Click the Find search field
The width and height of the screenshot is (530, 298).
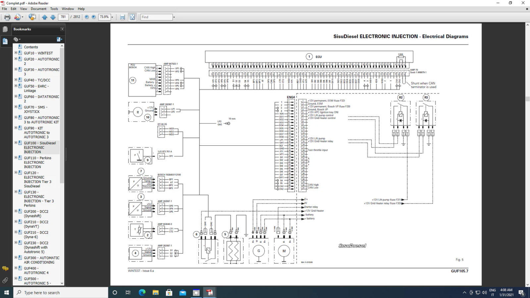[x=156, y=17]
